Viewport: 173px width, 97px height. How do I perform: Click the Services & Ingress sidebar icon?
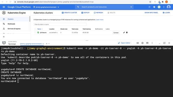click(4, 29)
